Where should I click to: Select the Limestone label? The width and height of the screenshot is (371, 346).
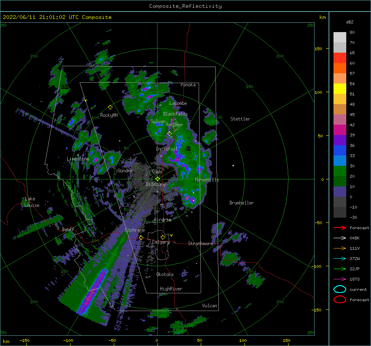click(78, 159)
